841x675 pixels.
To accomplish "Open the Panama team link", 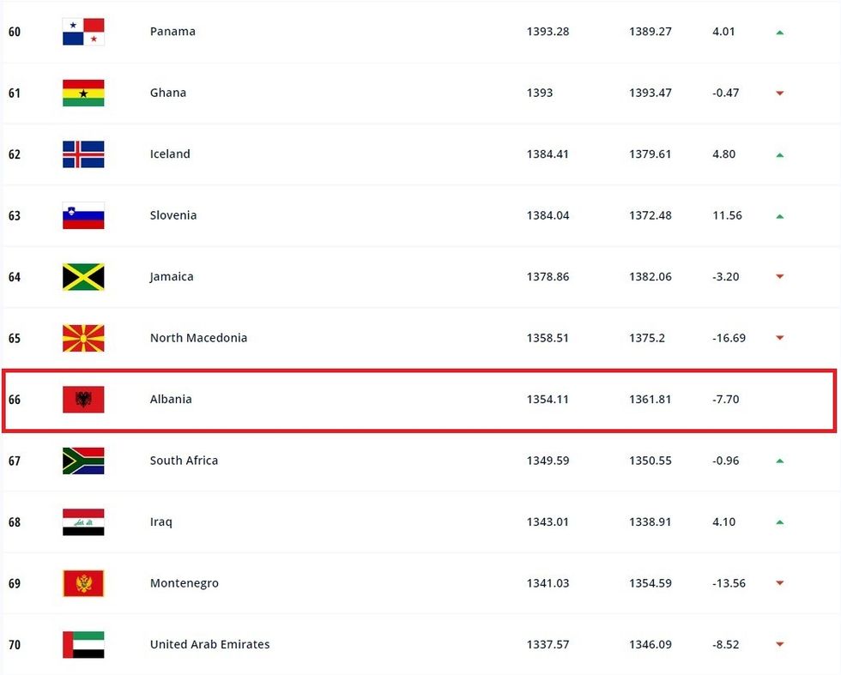I will coord(172,32).
